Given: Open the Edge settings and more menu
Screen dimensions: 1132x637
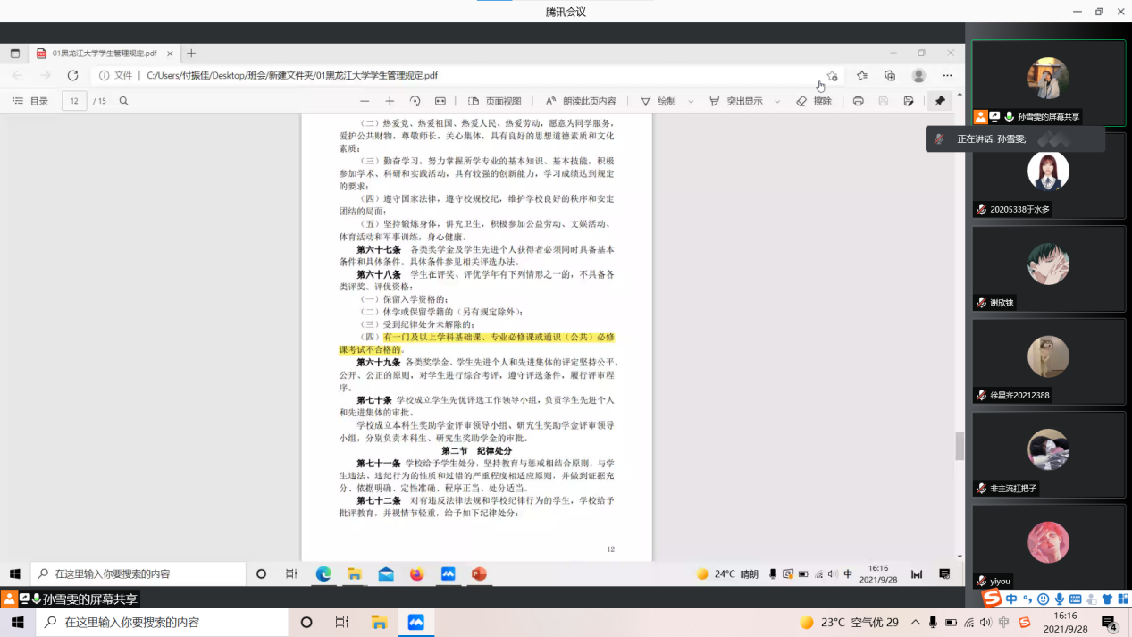Looking at the screenshot, I should pos(947,76).
